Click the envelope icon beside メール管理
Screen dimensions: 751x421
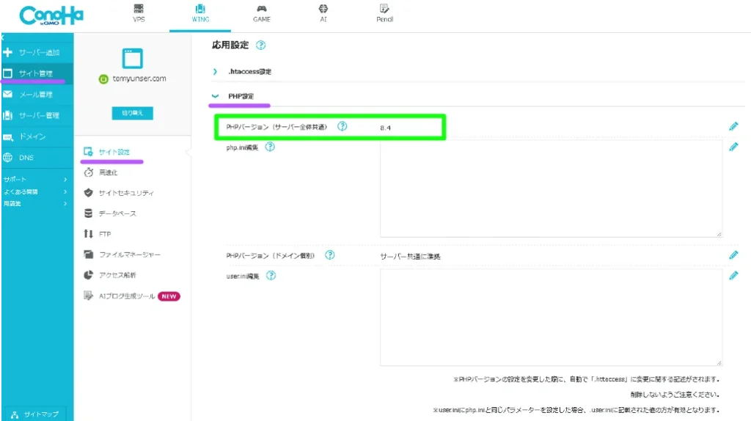point(7,95)
